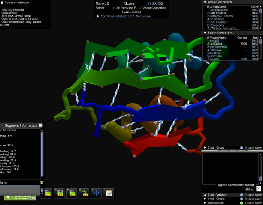Click the Rank: 2 label
The width and height of the screenshot is (263, 205).
point(102,3)
